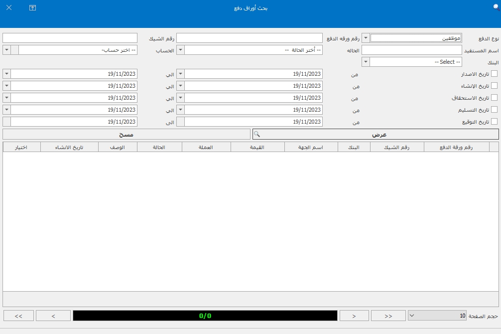501x334 pixels.
Task: Click the single-arrow button right of the 0/0 bar
Action: pos(354,316)
